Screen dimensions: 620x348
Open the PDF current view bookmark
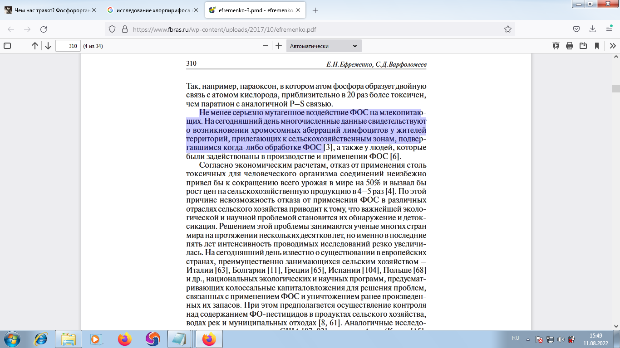click(x=597, y=46)
